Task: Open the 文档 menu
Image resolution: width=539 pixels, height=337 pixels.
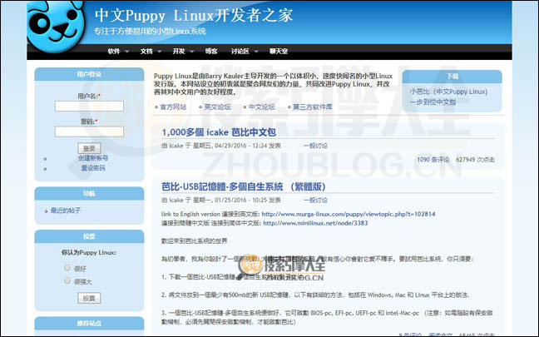Action: coord(146,52)
